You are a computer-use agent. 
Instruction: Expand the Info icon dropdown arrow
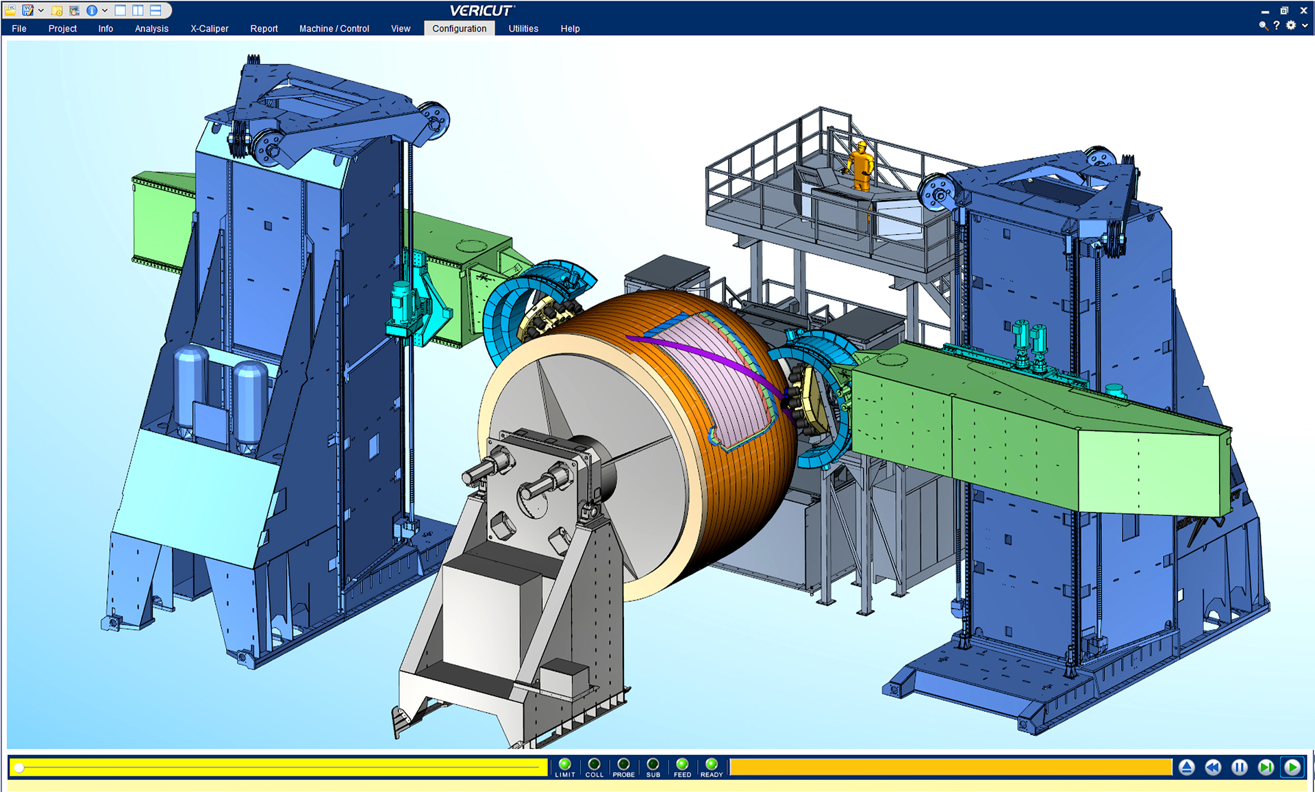click(105, 10)
